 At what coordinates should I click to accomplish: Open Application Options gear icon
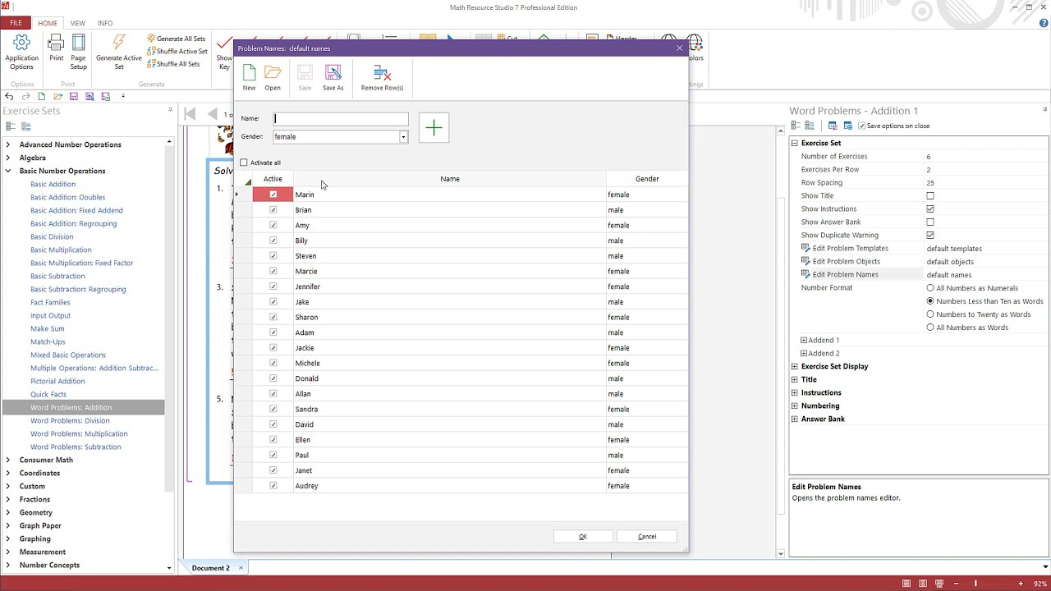coord(21,43)
